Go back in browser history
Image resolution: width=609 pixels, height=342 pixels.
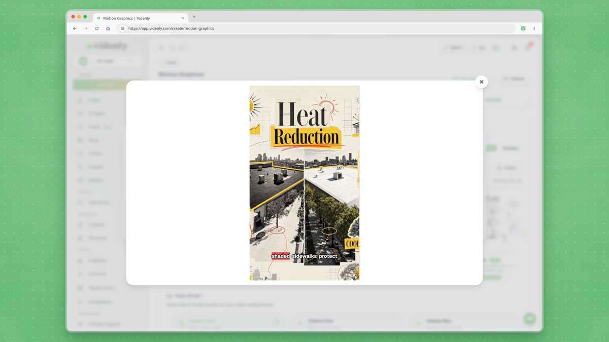75,28
